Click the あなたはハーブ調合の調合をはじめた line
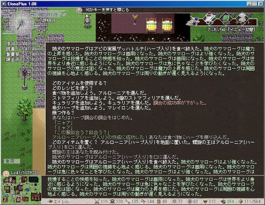 92,117
